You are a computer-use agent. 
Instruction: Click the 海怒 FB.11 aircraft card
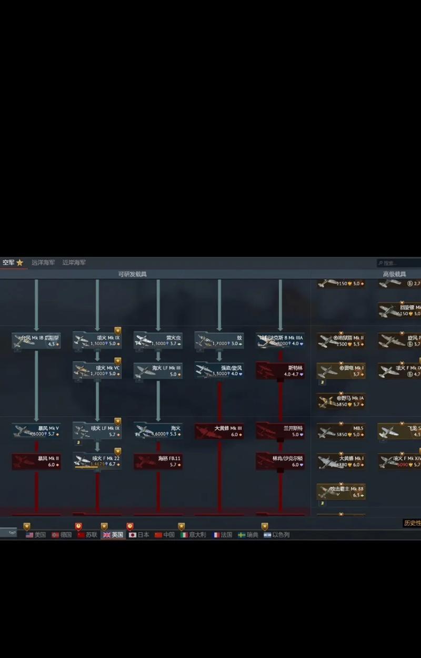[158, 461]
